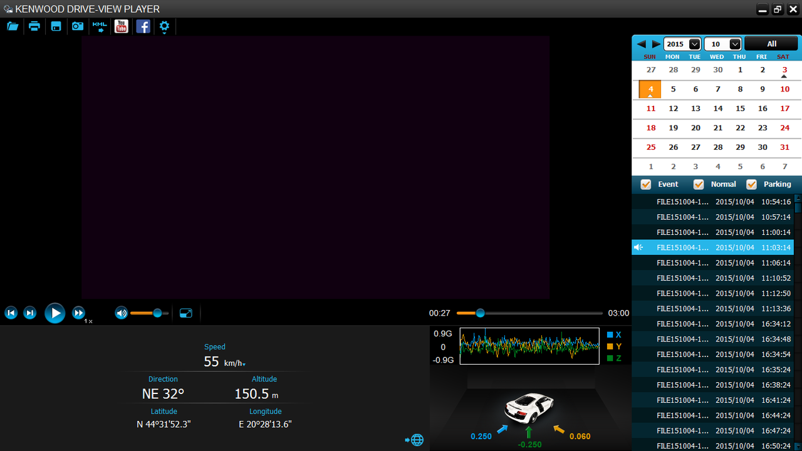Viewport: 802px width, 451px height.
Task: Toggle the Parking checkbox
Action: coord(751,184)
